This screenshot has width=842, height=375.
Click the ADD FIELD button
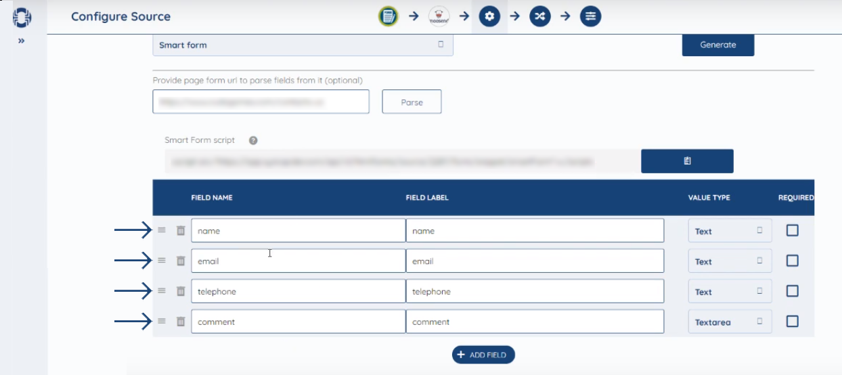point(483,355)
